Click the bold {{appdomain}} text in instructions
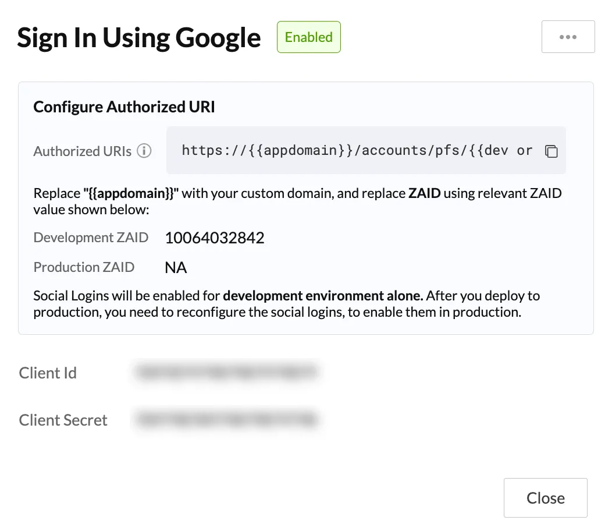 coord(131,193)
